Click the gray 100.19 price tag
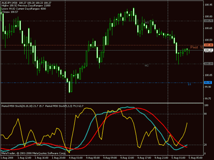Image resolution: width=214 pixels, height=160 pixels. point(209,63)
